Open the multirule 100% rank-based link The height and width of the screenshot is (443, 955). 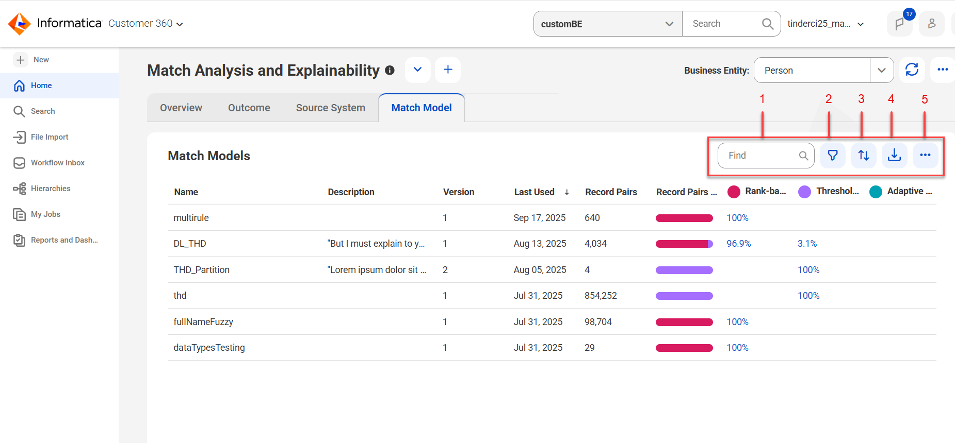737,218
